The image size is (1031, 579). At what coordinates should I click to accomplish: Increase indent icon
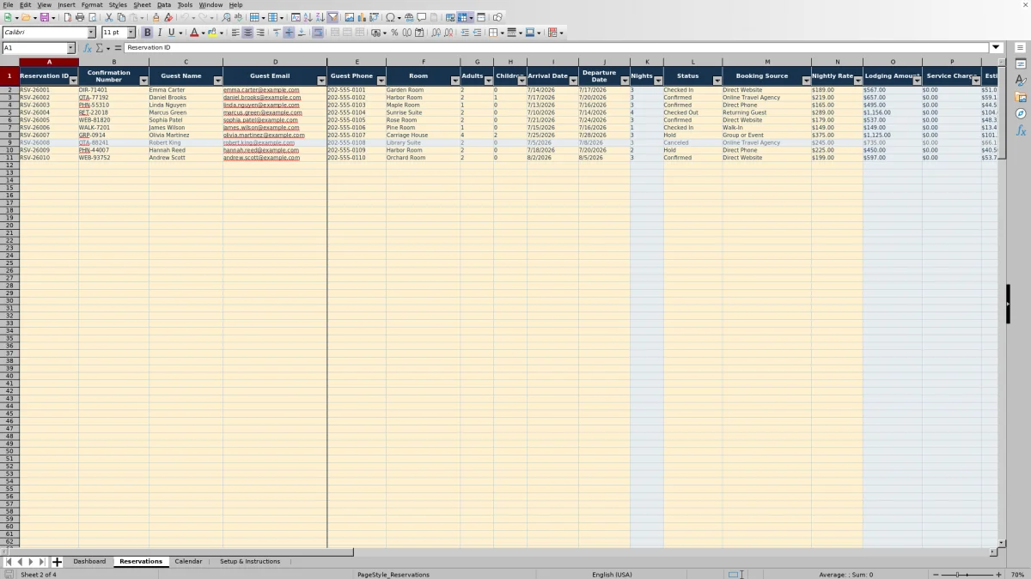[465, 33]
